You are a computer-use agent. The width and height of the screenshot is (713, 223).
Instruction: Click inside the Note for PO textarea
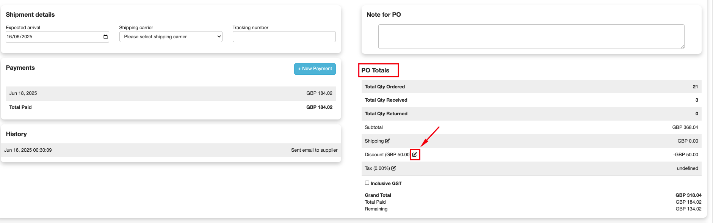coord(531,37)
